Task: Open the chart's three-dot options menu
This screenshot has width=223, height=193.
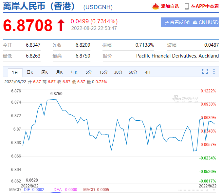Action: pyautogui.click(x=214, y=71)
